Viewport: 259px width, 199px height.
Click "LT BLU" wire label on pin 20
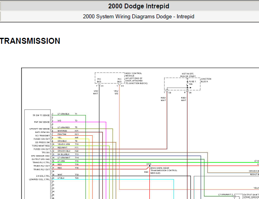tap(61, 178)
